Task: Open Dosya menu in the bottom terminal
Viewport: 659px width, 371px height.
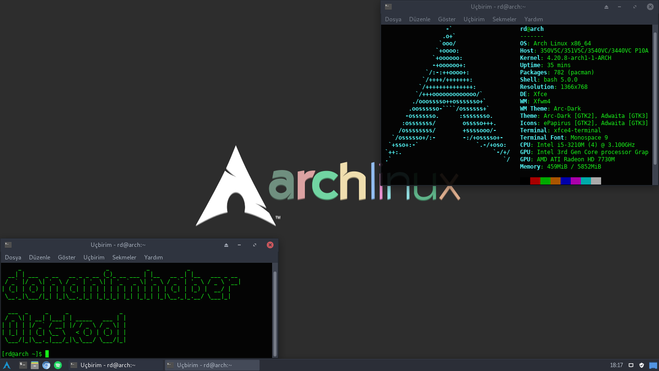Action: 13,257
